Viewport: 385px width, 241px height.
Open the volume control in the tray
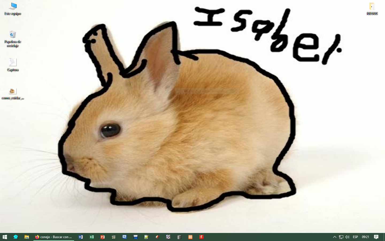pyautogui.click(x=347, y=237)
